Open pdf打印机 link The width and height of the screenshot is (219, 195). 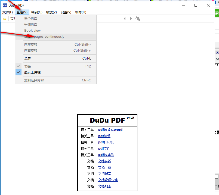[x=106, y=142]
